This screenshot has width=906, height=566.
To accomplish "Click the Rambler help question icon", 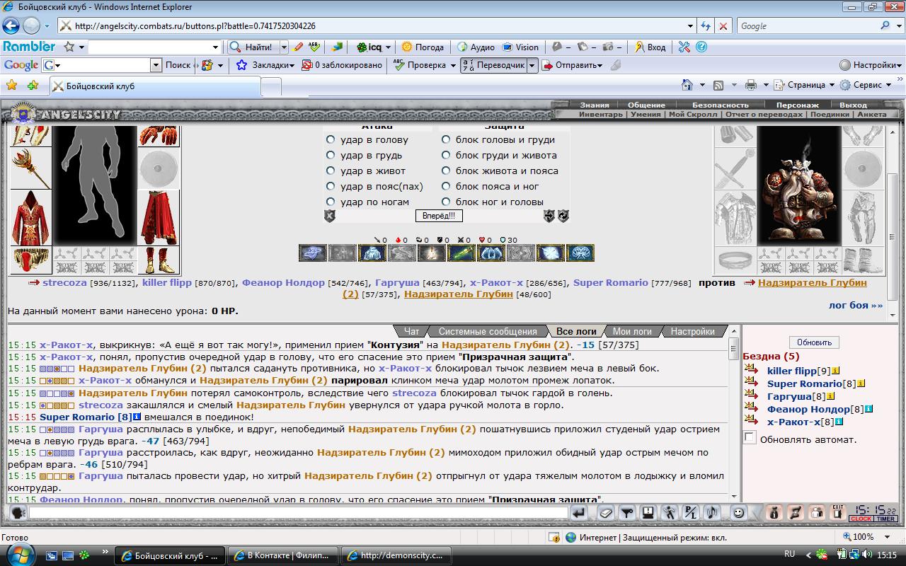I will tap(701, 47).
